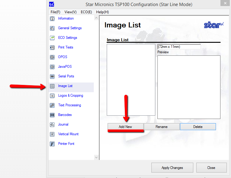Open Printer Font settings
The image size is (231, 178).
click(66, 144)
